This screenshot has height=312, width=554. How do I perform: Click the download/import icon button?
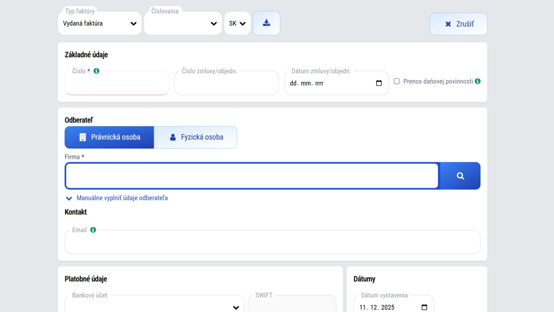point(266,23)
